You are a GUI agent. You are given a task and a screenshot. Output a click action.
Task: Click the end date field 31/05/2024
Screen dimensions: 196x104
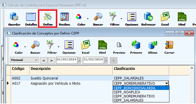93,60
